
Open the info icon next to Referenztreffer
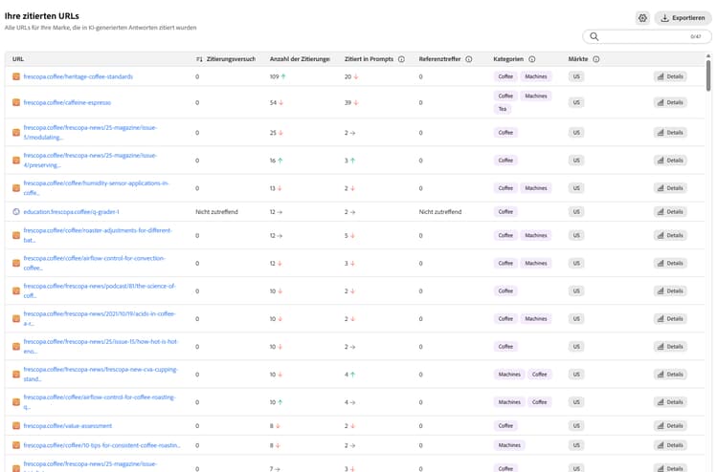[469, 59]
